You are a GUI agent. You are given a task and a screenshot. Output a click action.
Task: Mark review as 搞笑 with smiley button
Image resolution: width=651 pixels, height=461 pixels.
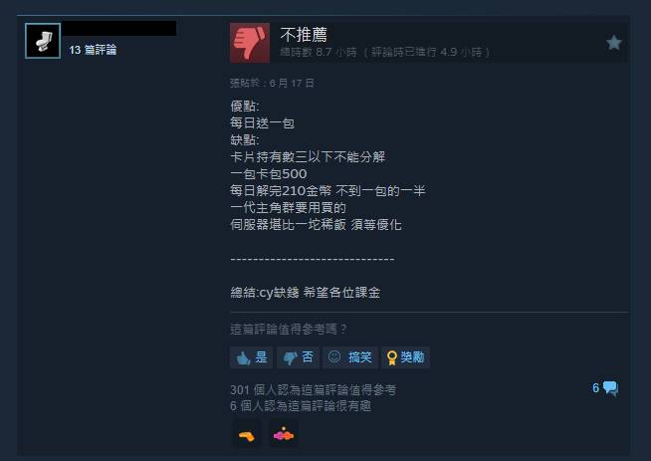coord(350,357)
